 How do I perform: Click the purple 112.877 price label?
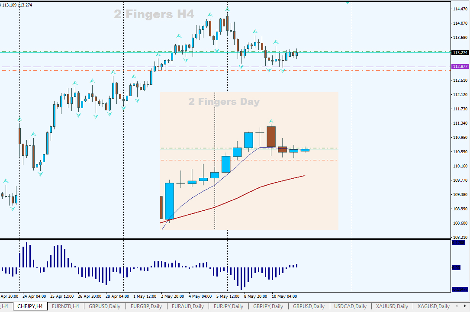[460, 67]
